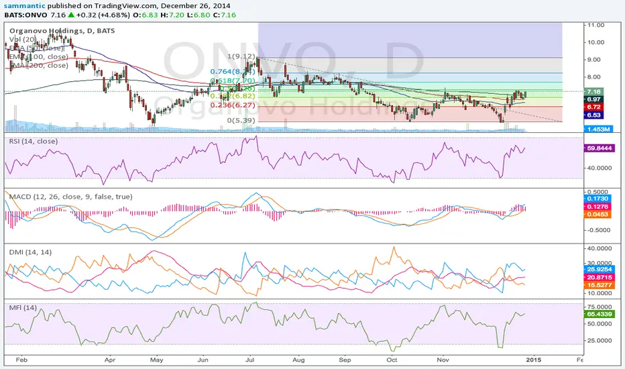Click the L:6.80 low value
Image resolution: width=625 pixels, height=369 pixels.
[x=197, y=15]
